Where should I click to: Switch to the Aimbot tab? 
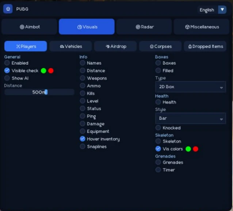(29, 27)
